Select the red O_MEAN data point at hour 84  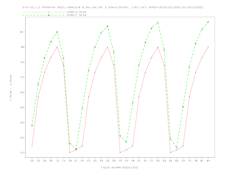click(x=208, y=47)
